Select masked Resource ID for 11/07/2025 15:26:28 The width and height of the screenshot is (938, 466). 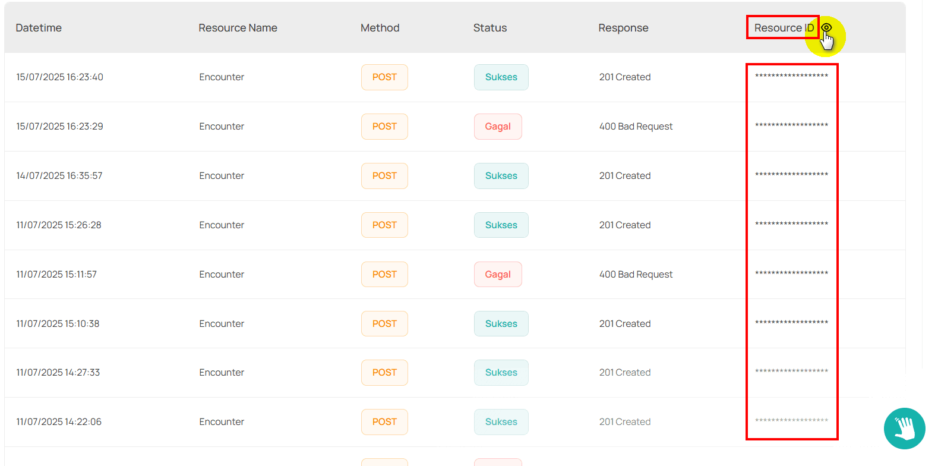coord(791,224)
